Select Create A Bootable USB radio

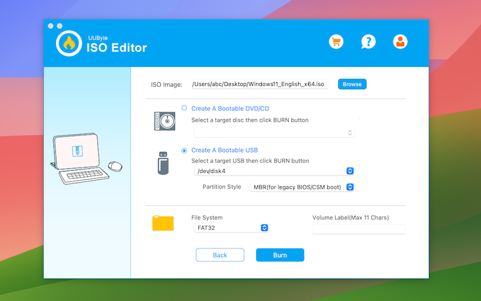click(x=184, y=150)
